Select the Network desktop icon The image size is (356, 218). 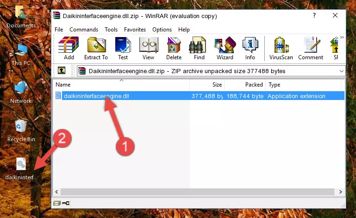coord(21,93)
